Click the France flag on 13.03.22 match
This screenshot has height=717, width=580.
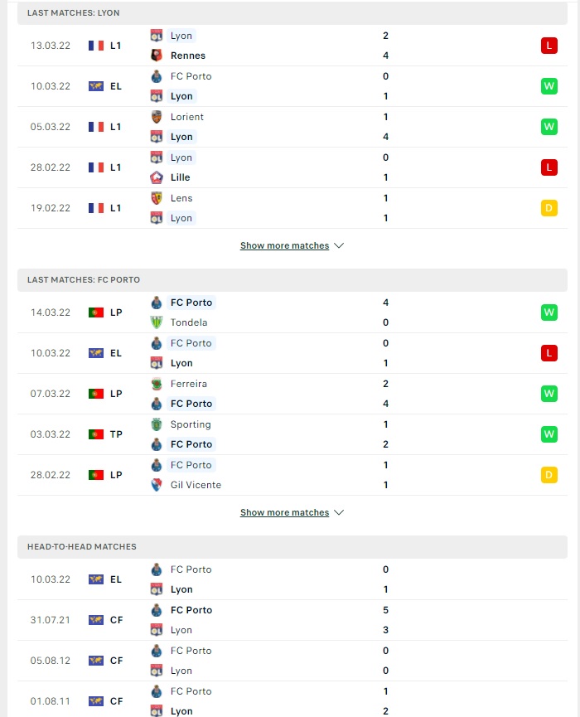(96, 46)
